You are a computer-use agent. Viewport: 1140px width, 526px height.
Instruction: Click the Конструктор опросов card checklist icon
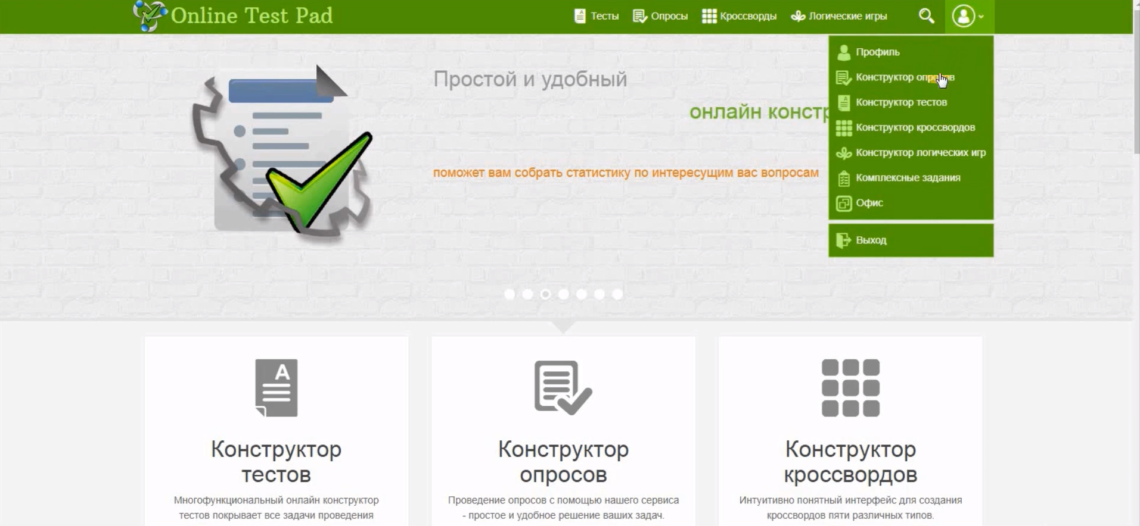(x=563, y=388)
